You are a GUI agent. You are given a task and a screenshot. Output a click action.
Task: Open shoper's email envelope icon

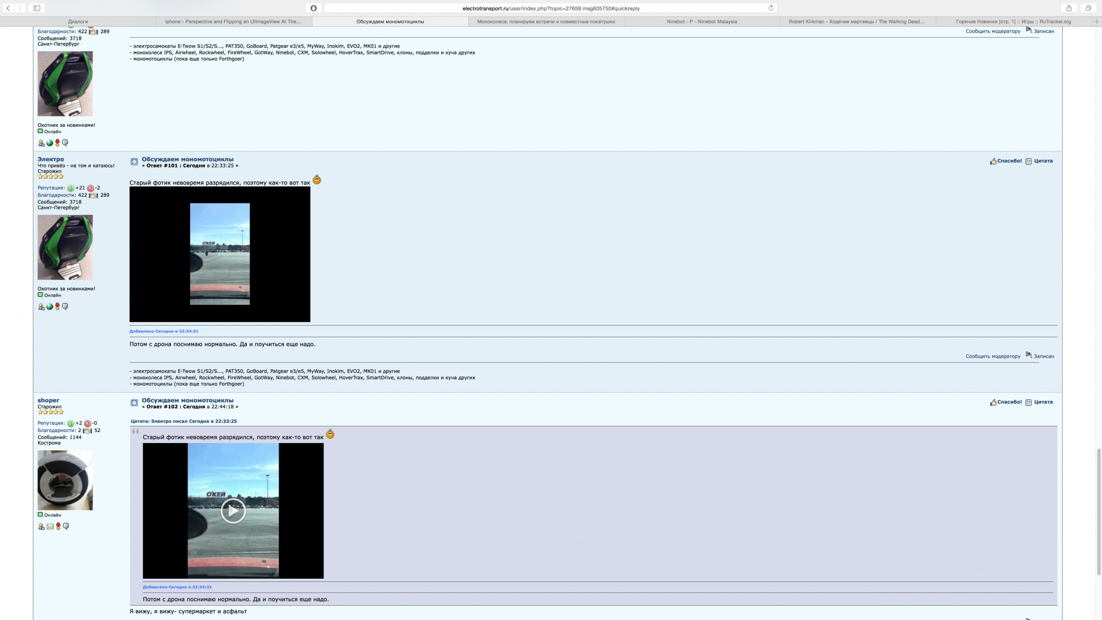pyautogui.click(x=50, y=527)
